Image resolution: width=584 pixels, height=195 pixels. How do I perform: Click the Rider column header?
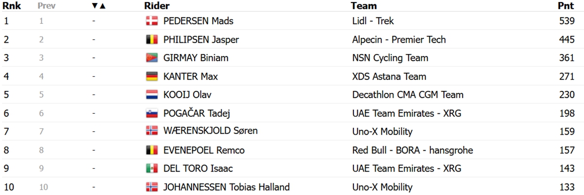point(157,6)
